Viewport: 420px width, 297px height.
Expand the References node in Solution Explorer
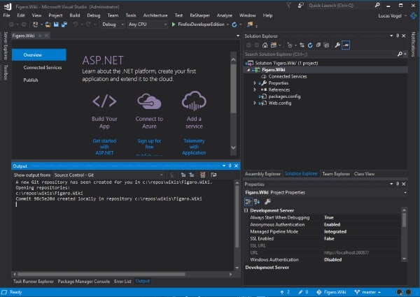(255, 90)
